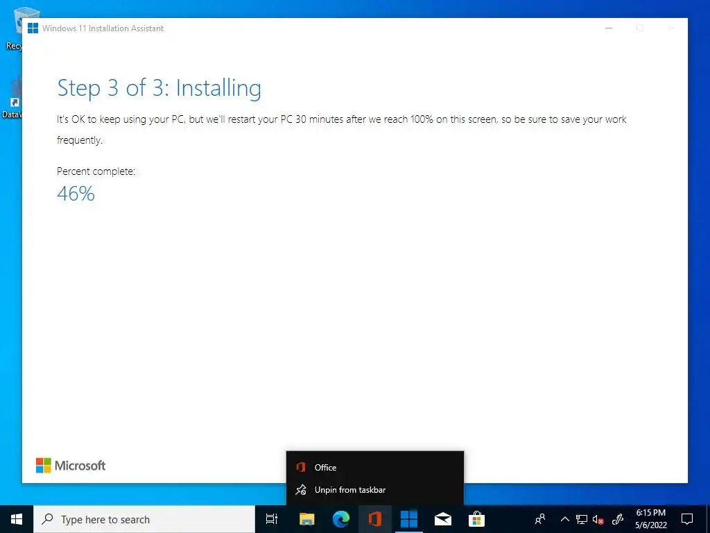Launch File Explorer from the taskbar
The height and width of the screenshot is (533, 710).
(x=306, y=519)
